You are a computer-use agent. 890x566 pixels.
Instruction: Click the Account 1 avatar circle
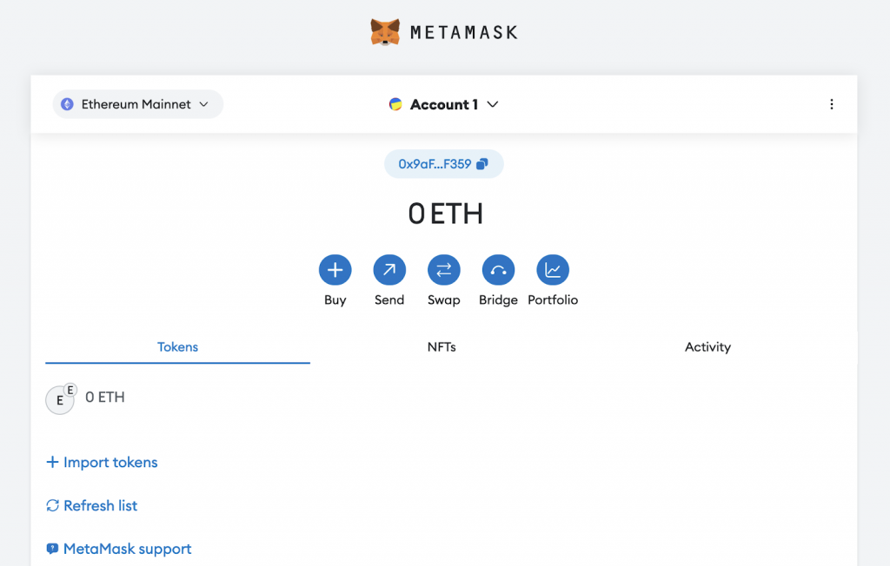pyautogui.click(x=397, y=104)
